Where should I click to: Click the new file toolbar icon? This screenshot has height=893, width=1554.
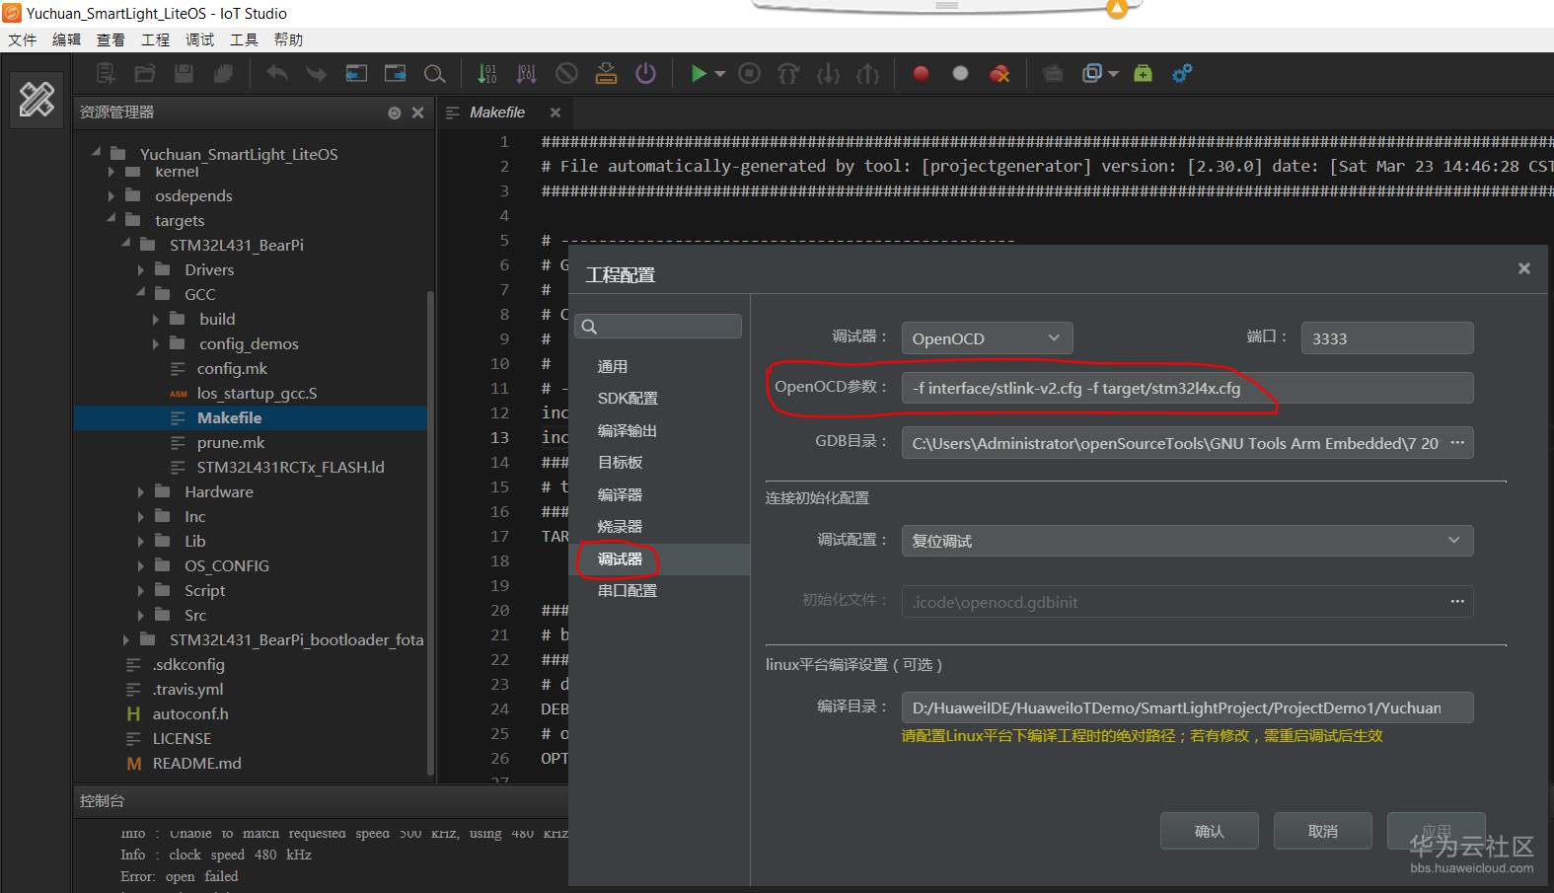point(106,73)
